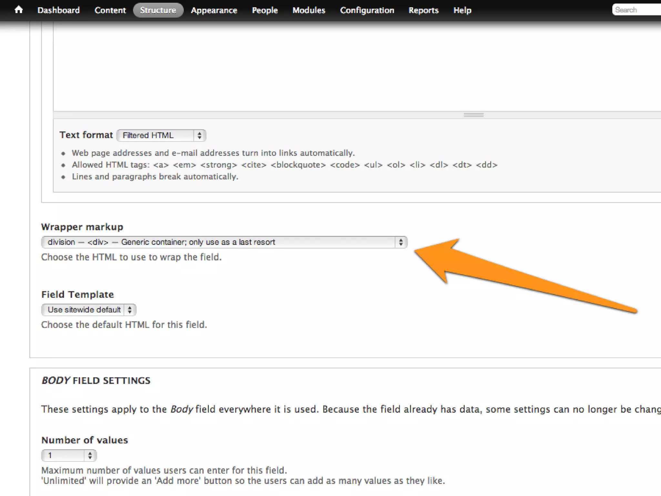Open the Dashboard menu item
Image resolution: width=661 pixels, height=496 pixels.
click(58, 10)
